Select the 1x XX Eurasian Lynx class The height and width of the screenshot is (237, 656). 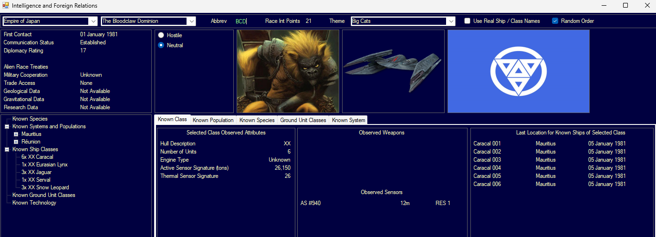(45, 165)
